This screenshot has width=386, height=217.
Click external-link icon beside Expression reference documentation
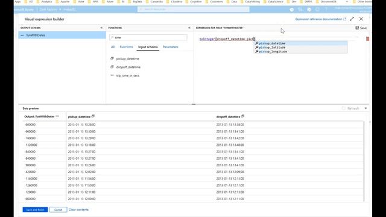[x=344, y=19]
